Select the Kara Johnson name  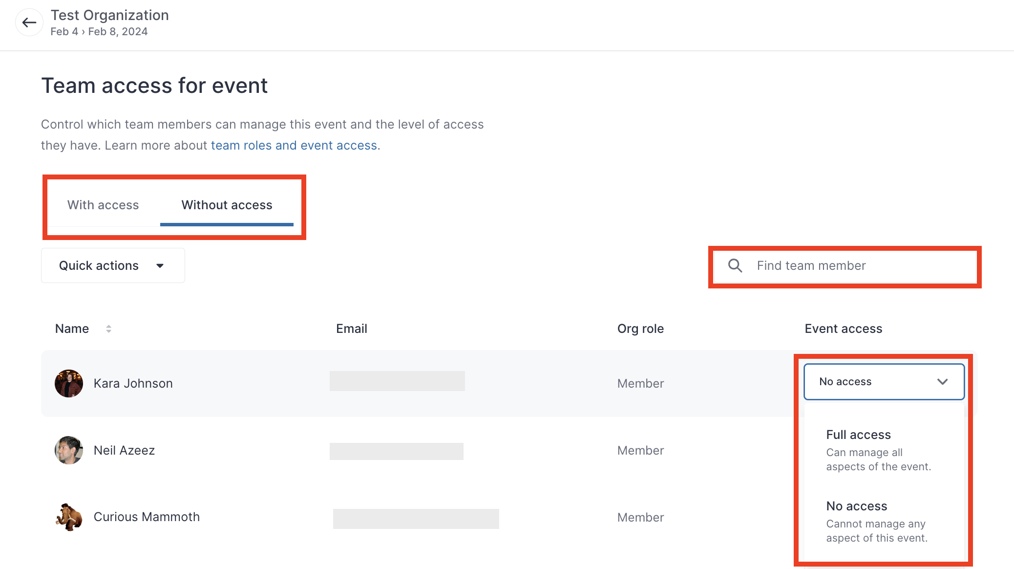[x=133, y=383]
